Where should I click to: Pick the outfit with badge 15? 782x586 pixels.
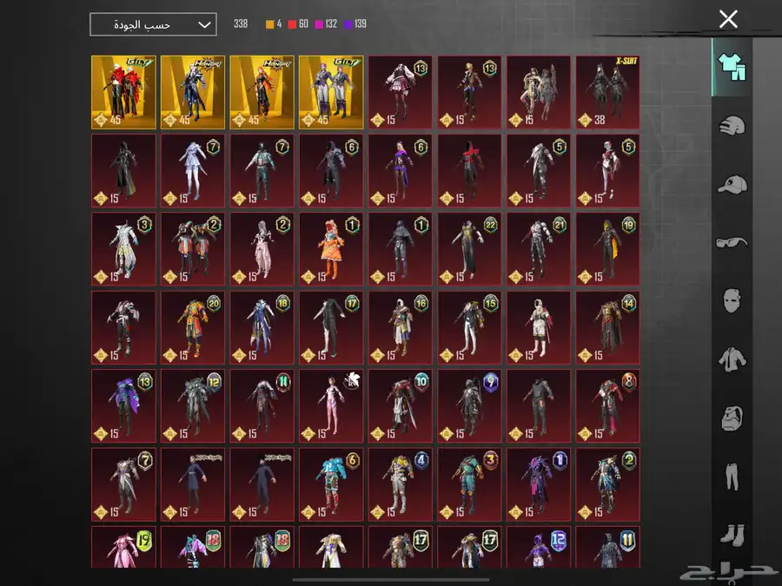tap(470, 327)
